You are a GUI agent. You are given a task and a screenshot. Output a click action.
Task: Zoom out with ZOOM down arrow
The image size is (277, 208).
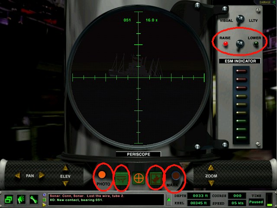pyautogui.click(x=211, y=182)
